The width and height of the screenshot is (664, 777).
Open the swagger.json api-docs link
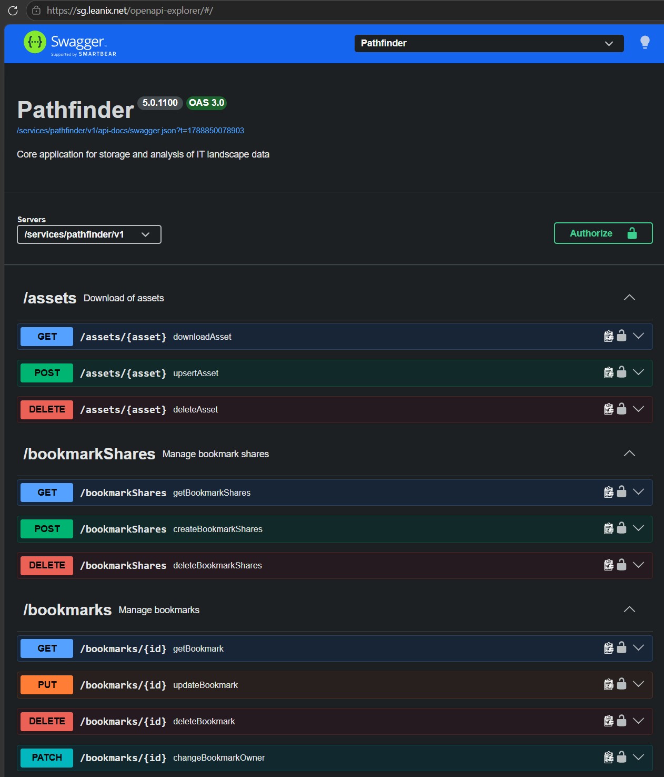[130, 131]
